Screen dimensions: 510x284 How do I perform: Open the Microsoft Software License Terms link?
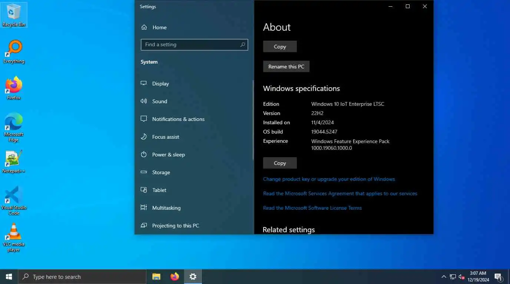(x=312, y=208)
